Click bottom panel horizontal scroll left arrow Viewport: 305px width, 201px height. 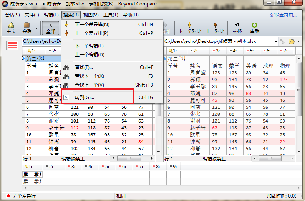pyautogui.click(x=25, y=188)
